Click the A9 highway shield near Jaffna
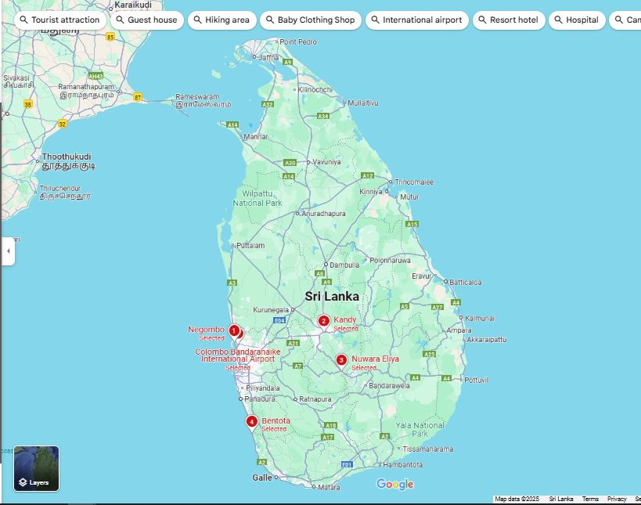 [x=288, y=62]
